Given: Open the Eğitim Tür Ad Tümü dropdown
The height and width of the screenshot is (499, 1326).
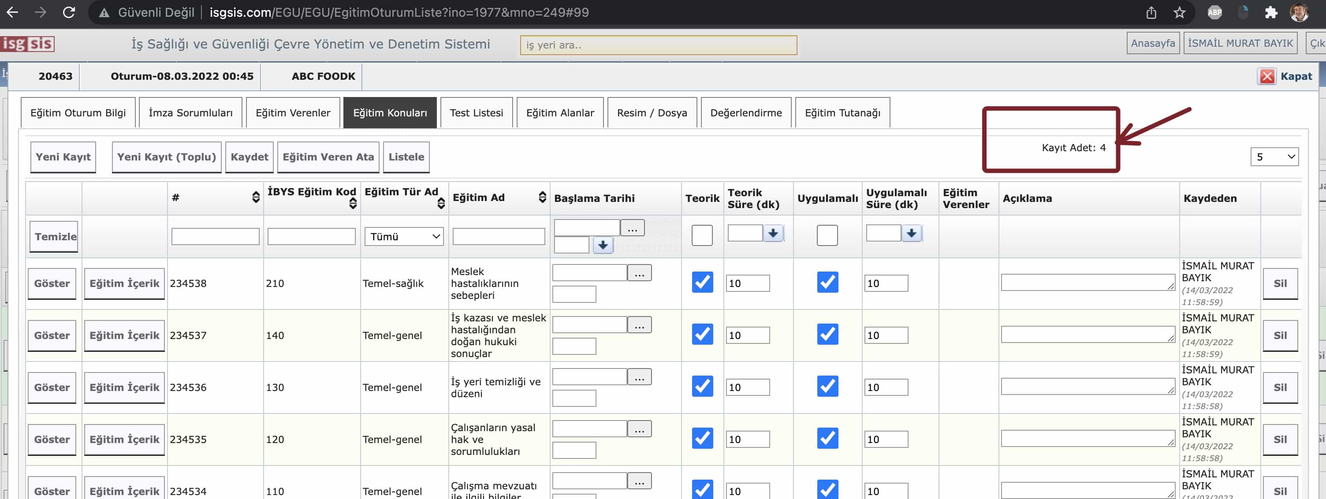Looking at the screenshot, I should coord(404,236).
